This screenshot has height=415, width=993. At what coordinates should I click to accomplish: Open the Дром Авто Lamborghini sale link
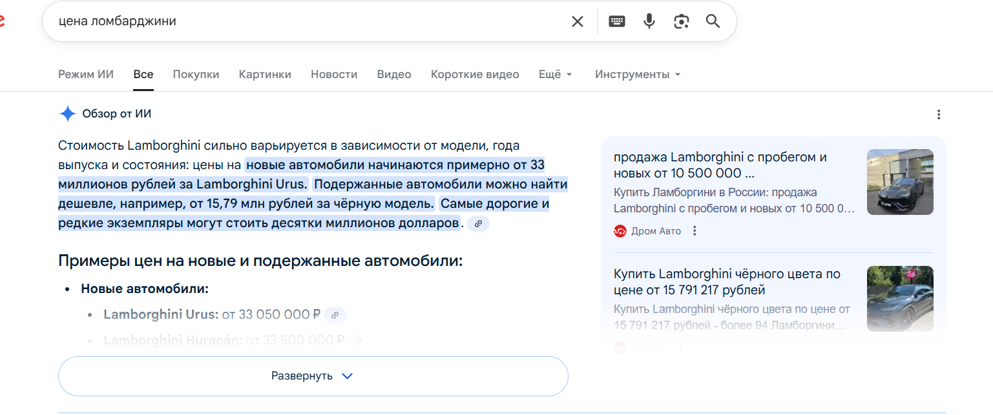pyautogui.click(x=719, y=165)
